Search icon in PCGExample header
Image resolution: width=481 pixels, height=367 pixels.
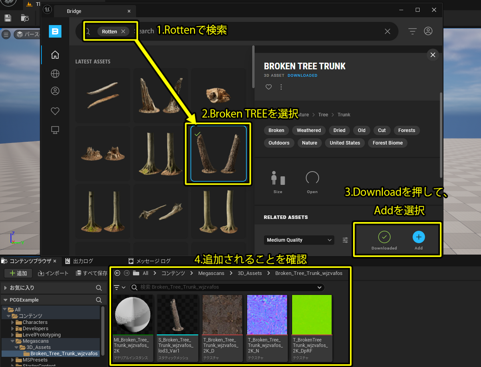pyautogui.click(x=99, y=300)
